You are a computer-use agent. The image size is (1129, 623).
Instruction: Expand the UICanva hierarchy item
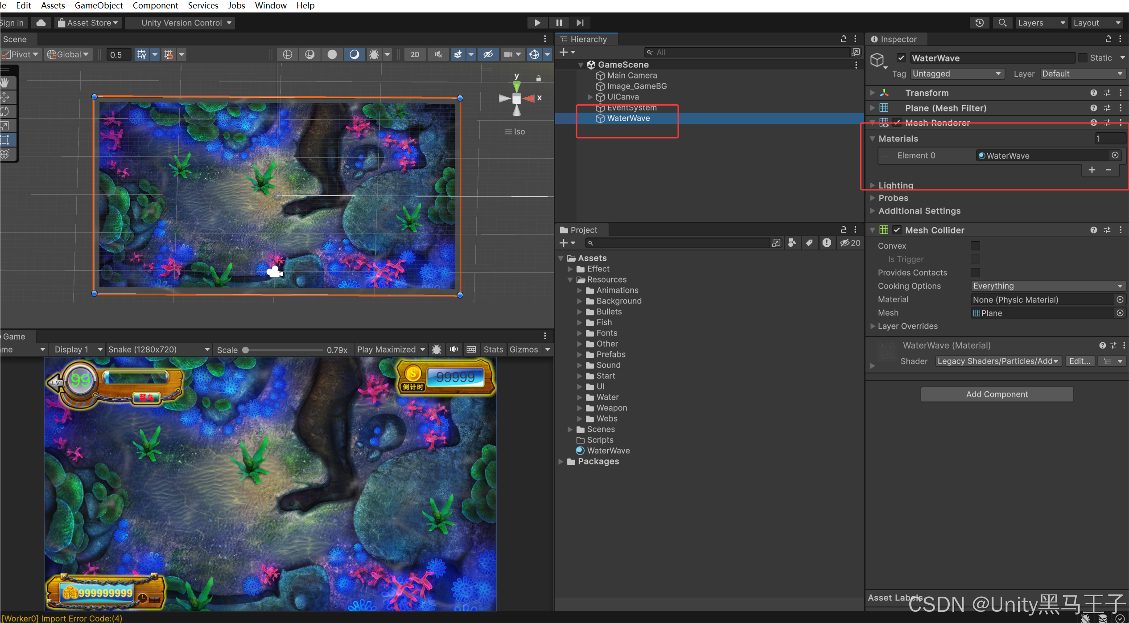590,97
